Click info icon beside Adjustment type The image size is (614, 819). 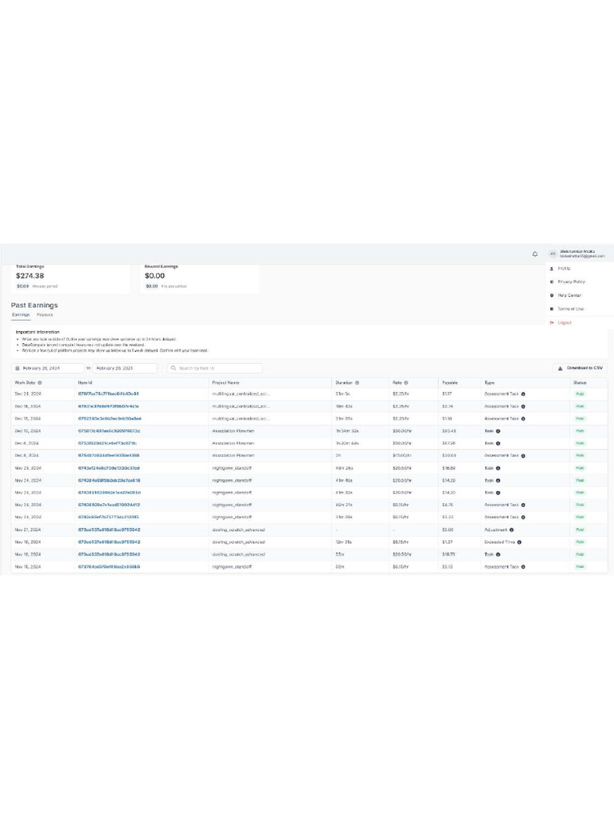tap(512, 529)
